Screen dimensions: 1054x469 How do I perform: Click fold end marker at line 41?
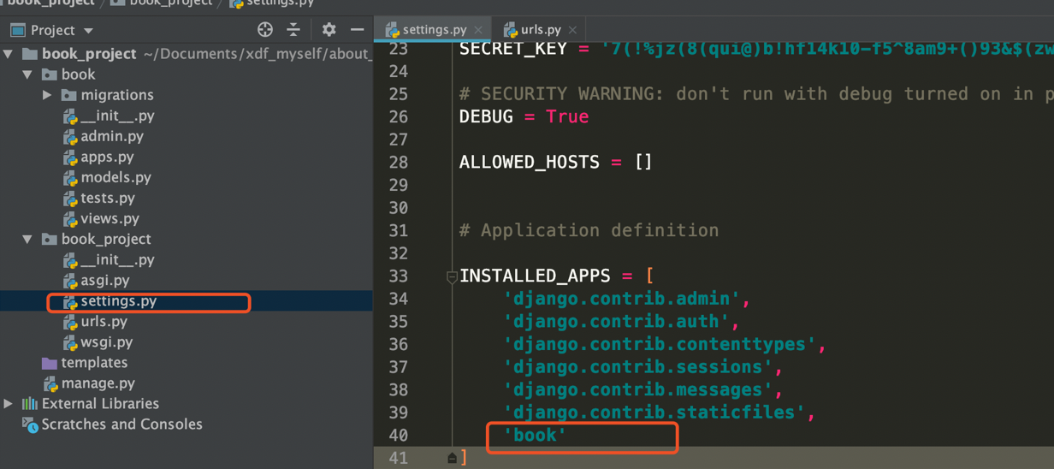(452, 458)
